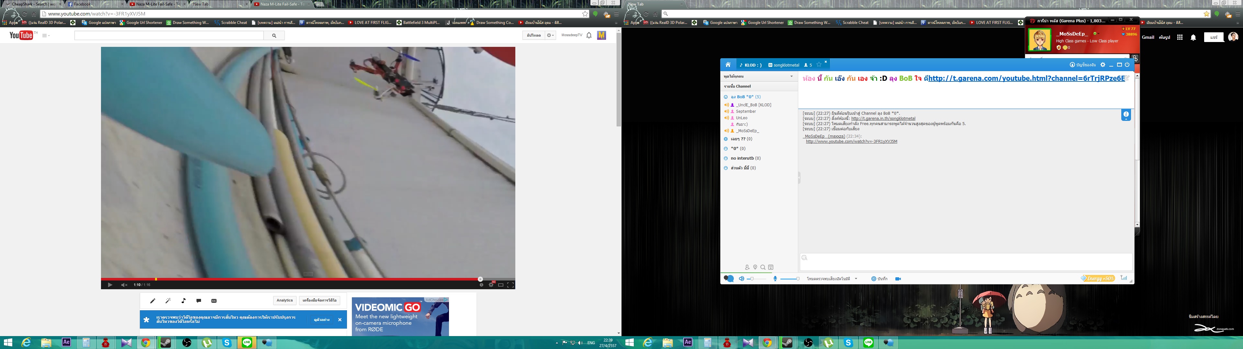The width and height of the screenshot is (1243, 349).
Task: Open the video enhancements magic wand
Action: 168,301
